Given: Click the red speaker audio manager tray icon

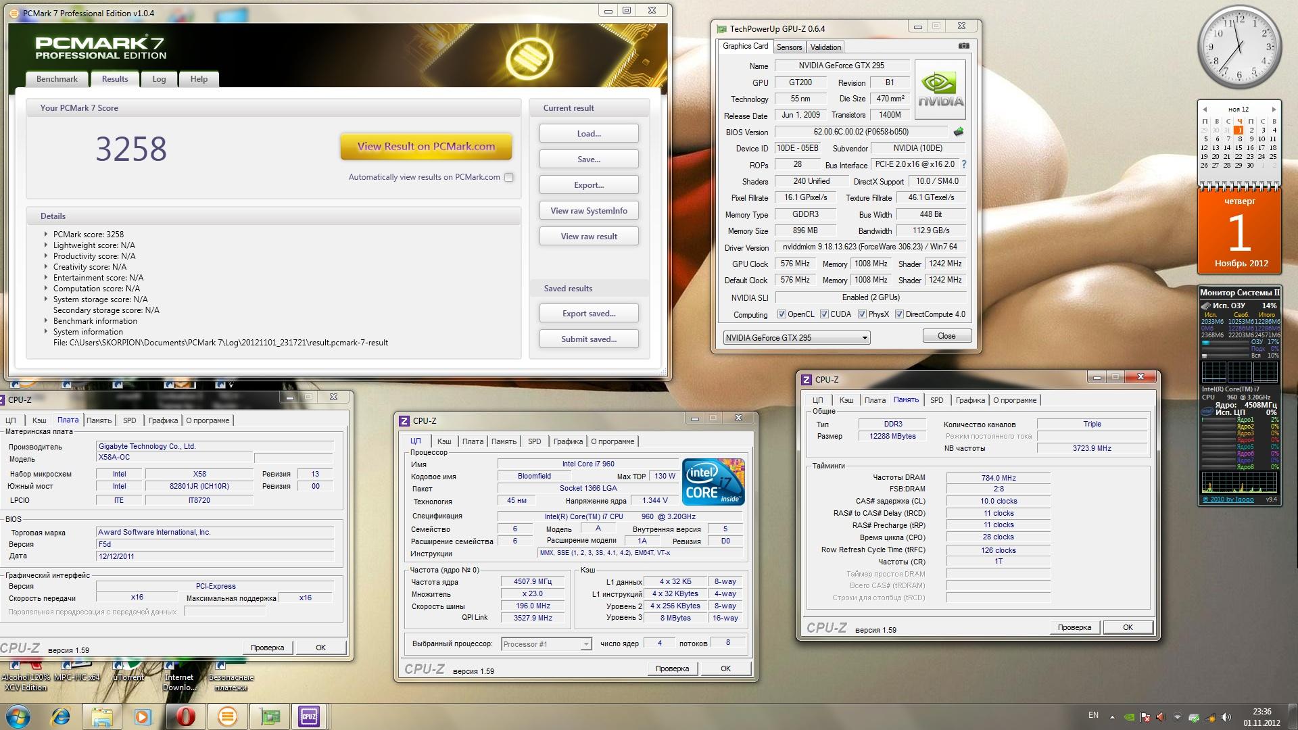Looking at the screenshot, I should pyautogui.click(x=1161, y=717).
